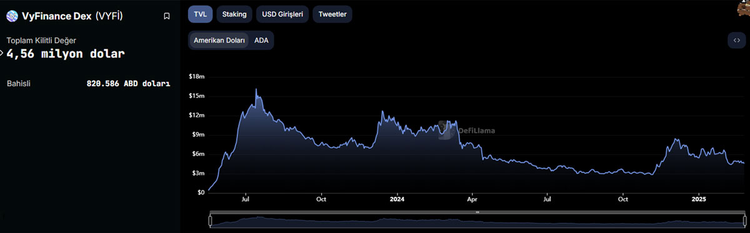Click the 2024 axis label
750x233 pixels.
coord(397,200)
